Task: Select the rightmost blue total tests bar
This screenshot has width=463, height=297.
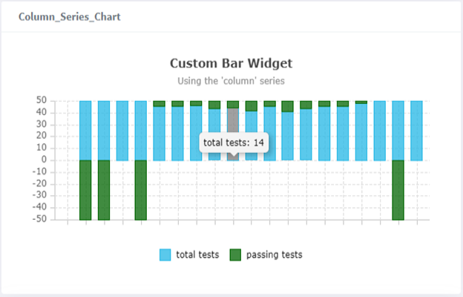Action: 416,130
